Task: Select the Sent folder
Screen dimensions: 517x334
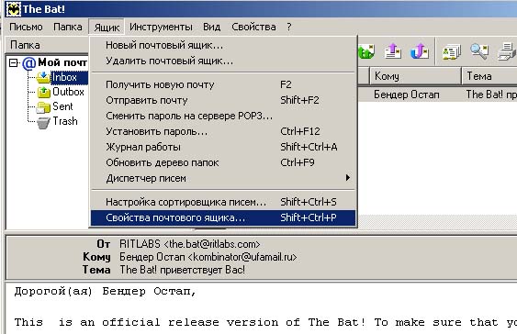Action: 62,106
